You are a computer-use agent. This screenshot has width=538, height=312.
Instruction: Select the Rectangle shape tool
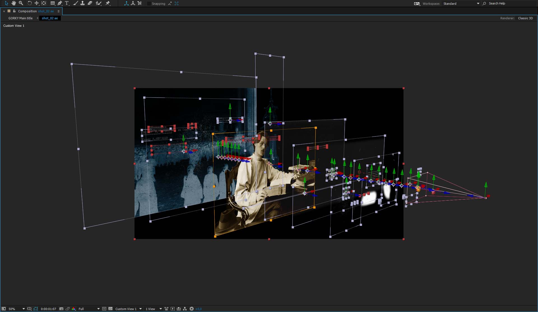52,3
